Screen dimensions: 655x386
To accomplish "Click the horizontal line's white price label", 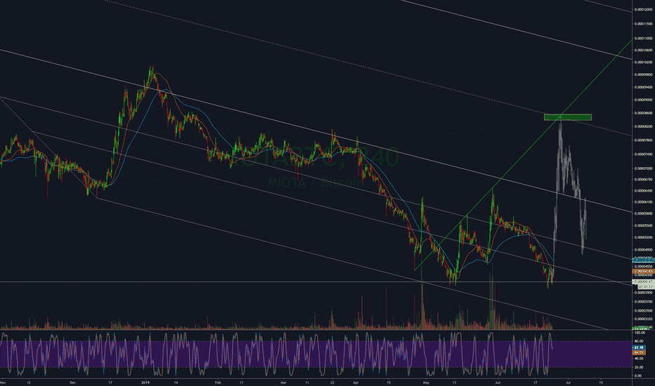I will [644, 282].
